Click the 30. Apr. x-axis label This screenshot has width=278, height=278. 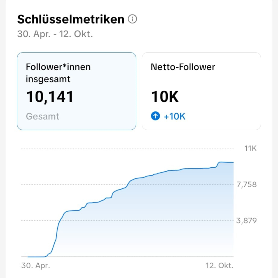pos(36,266)
